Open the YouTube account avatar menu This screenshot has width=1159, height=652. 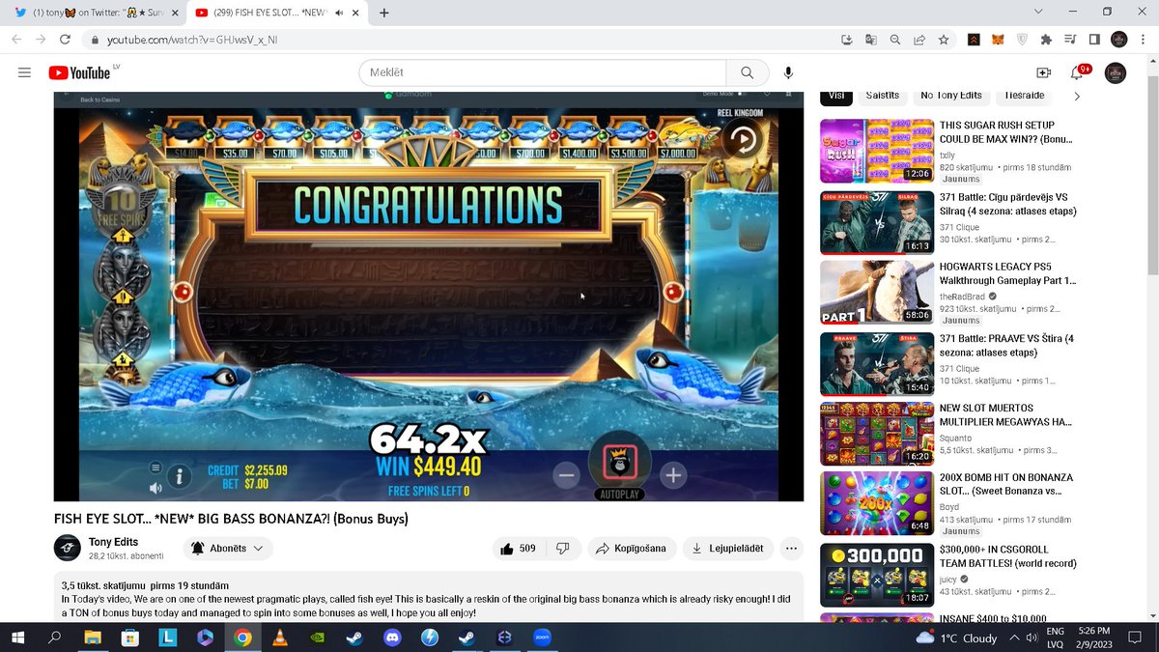tap(1115, 72)
